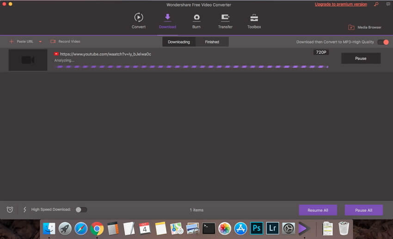The height and width of the screenshot is (239, 393).
Task: Click the 720P quality badge
Action: (x=321, y=52)
